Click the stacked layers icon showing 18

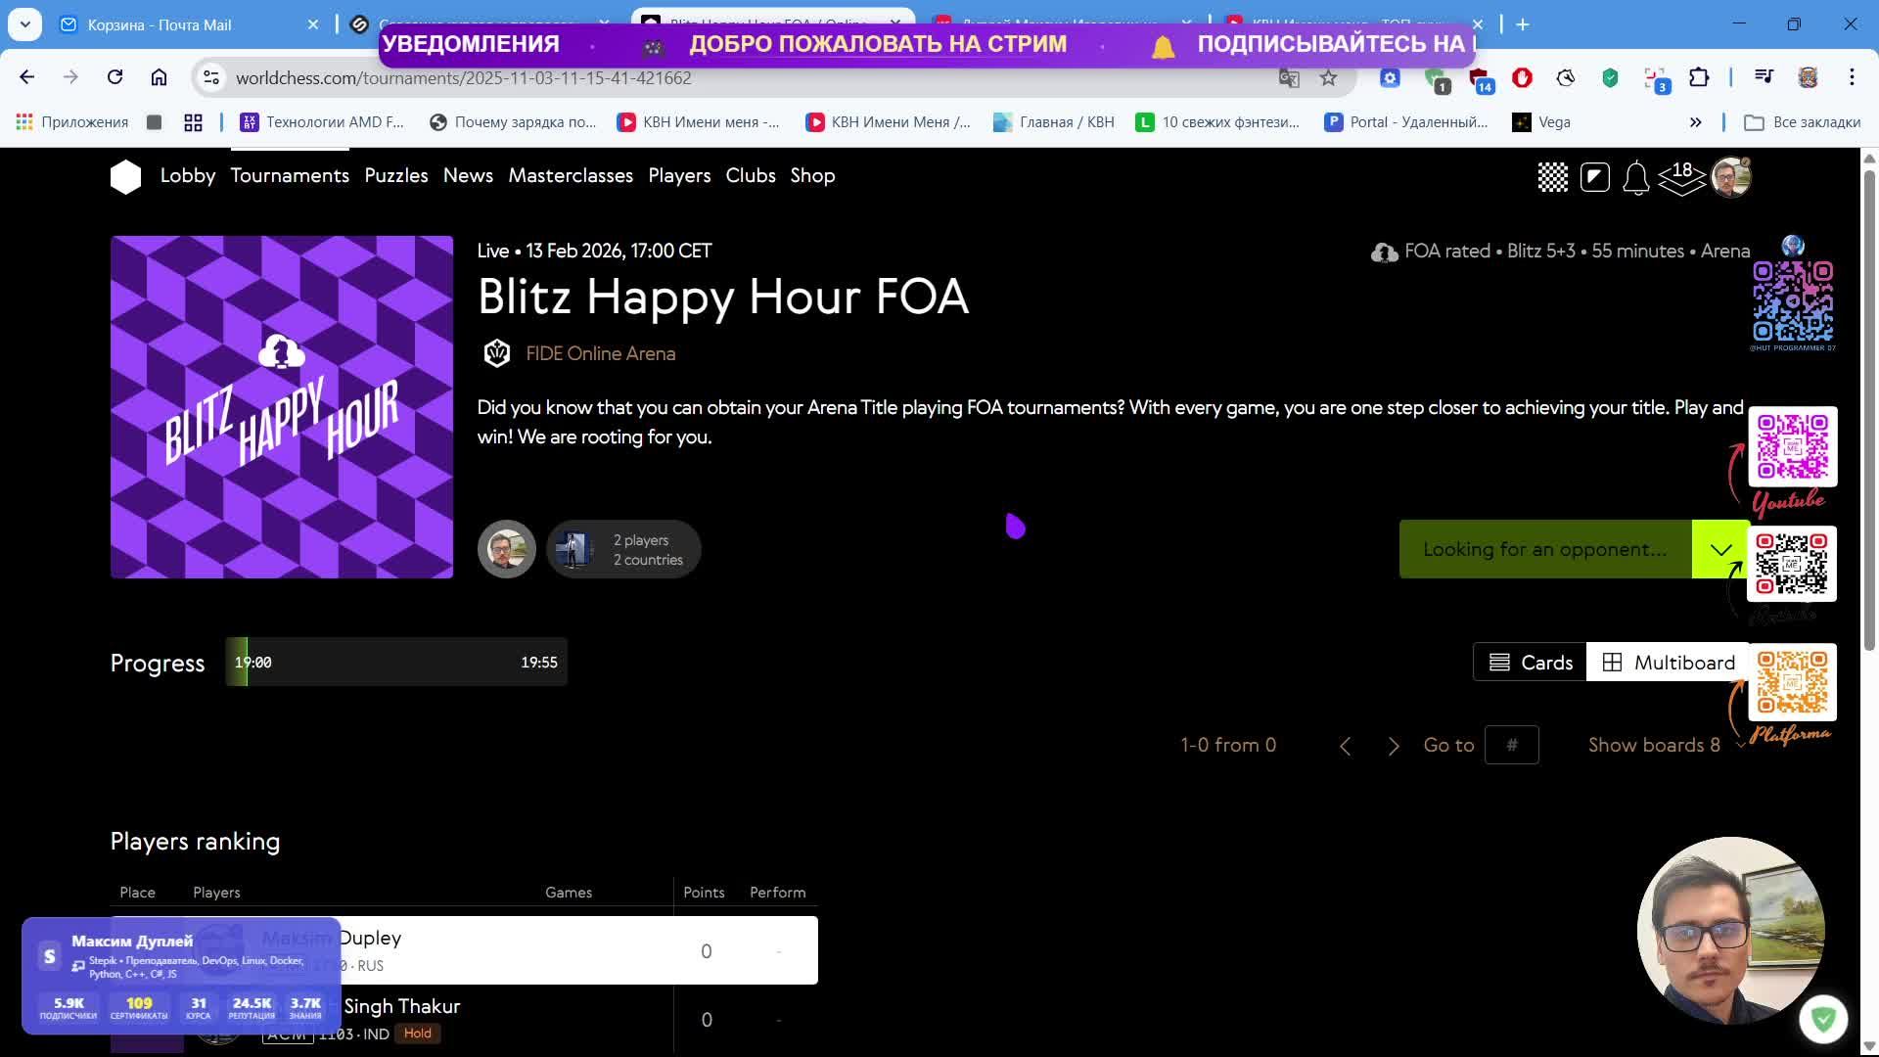(x=1681, y=178)
